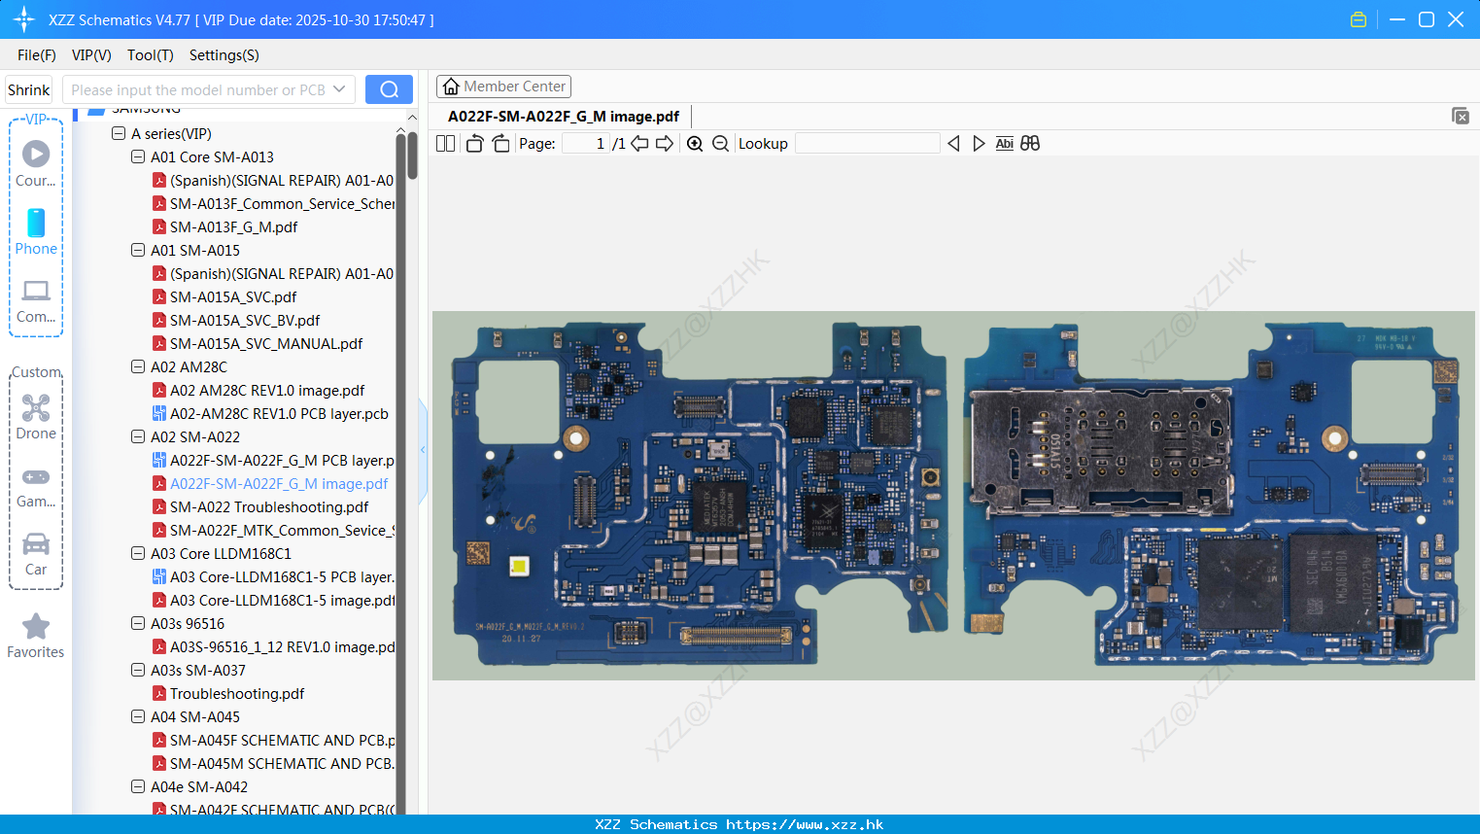
Task: Click the binoculars search icon
Action: (1030, 143)
